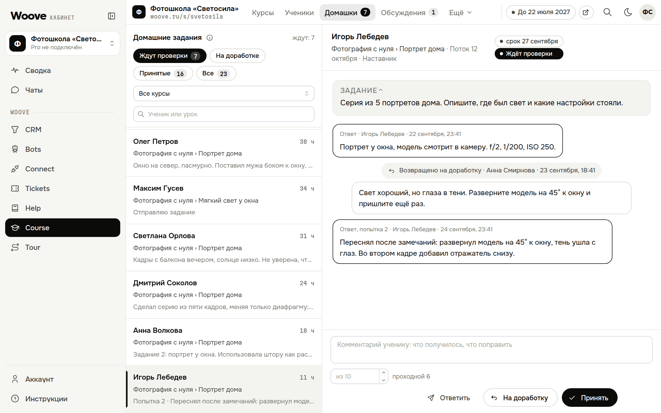Image resolution: width=661 pixels, height=413 pixels.
Task: Click the проходной 6 label
Action: 411,377
